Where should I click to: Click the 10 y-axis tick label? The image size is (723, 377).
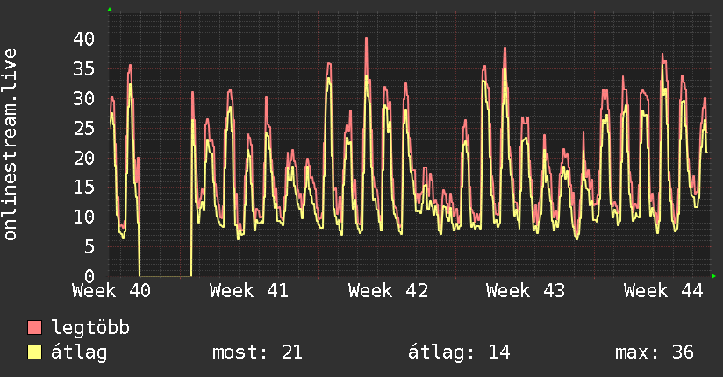pyautogui.click(x=84, y=217)
